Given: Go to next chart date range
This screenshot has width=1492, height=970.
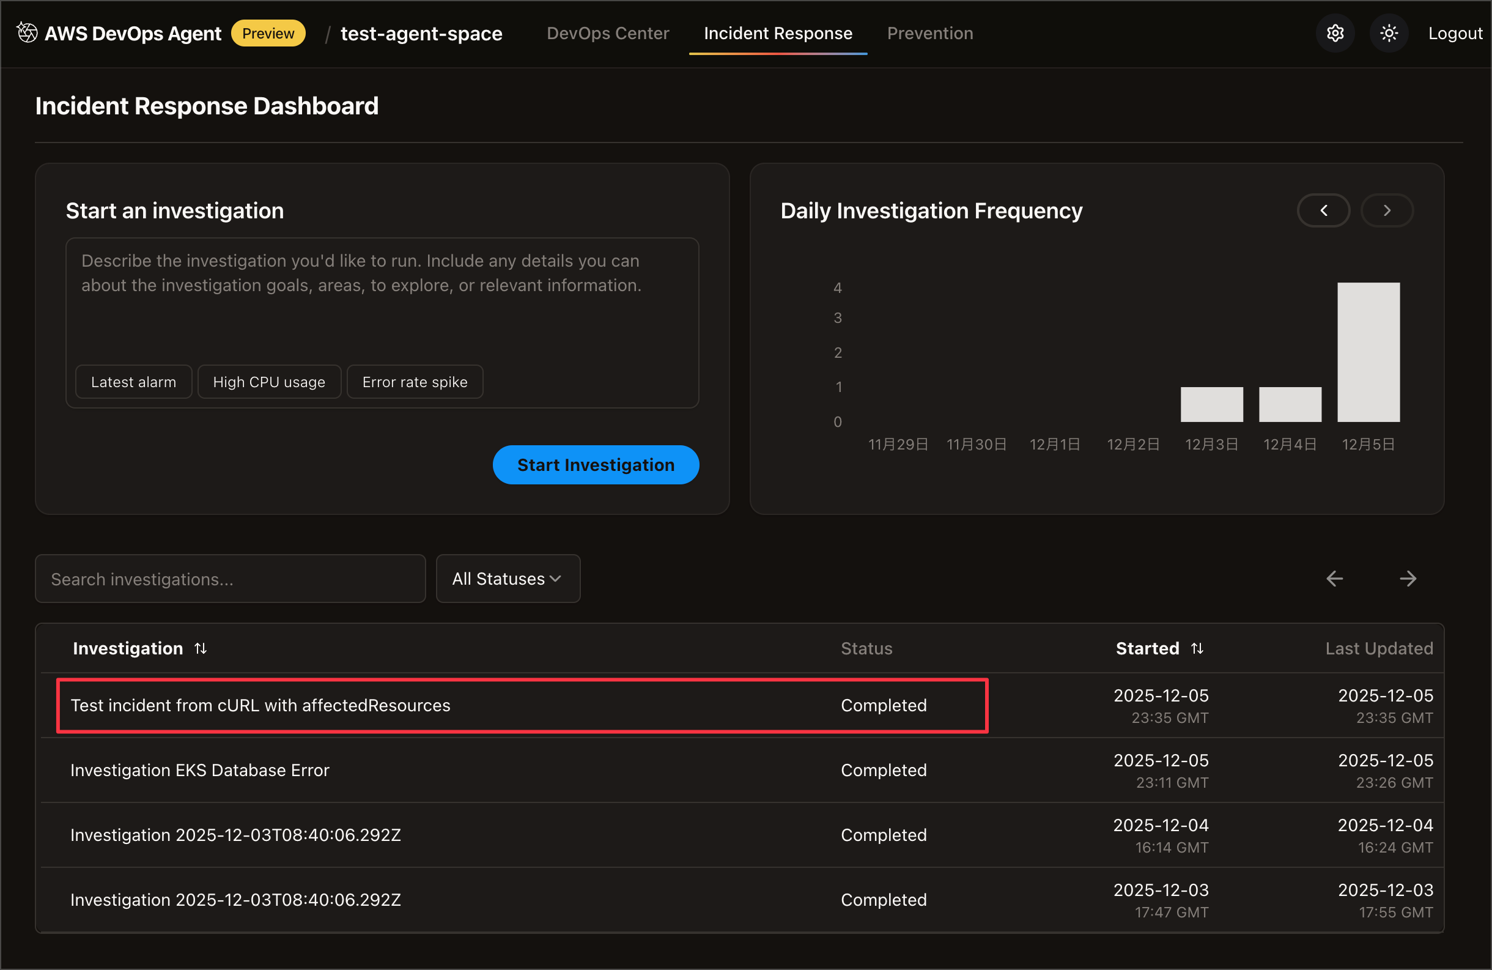Looking at the screenshot, I should tap(1387, 210).
